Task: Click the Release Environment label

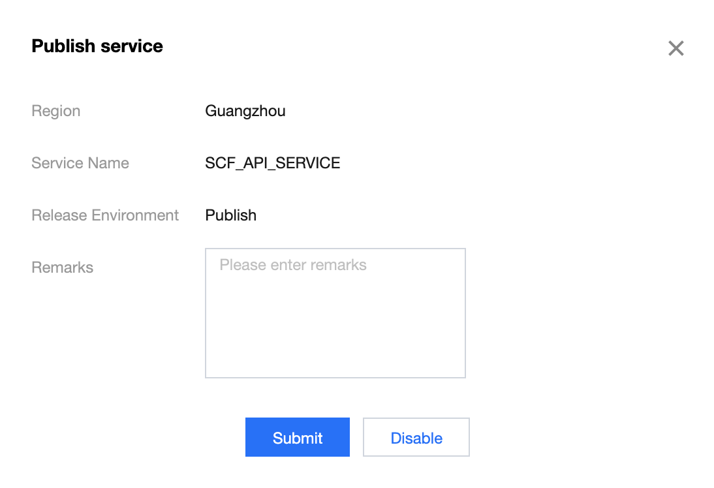Action: [105, 215]
